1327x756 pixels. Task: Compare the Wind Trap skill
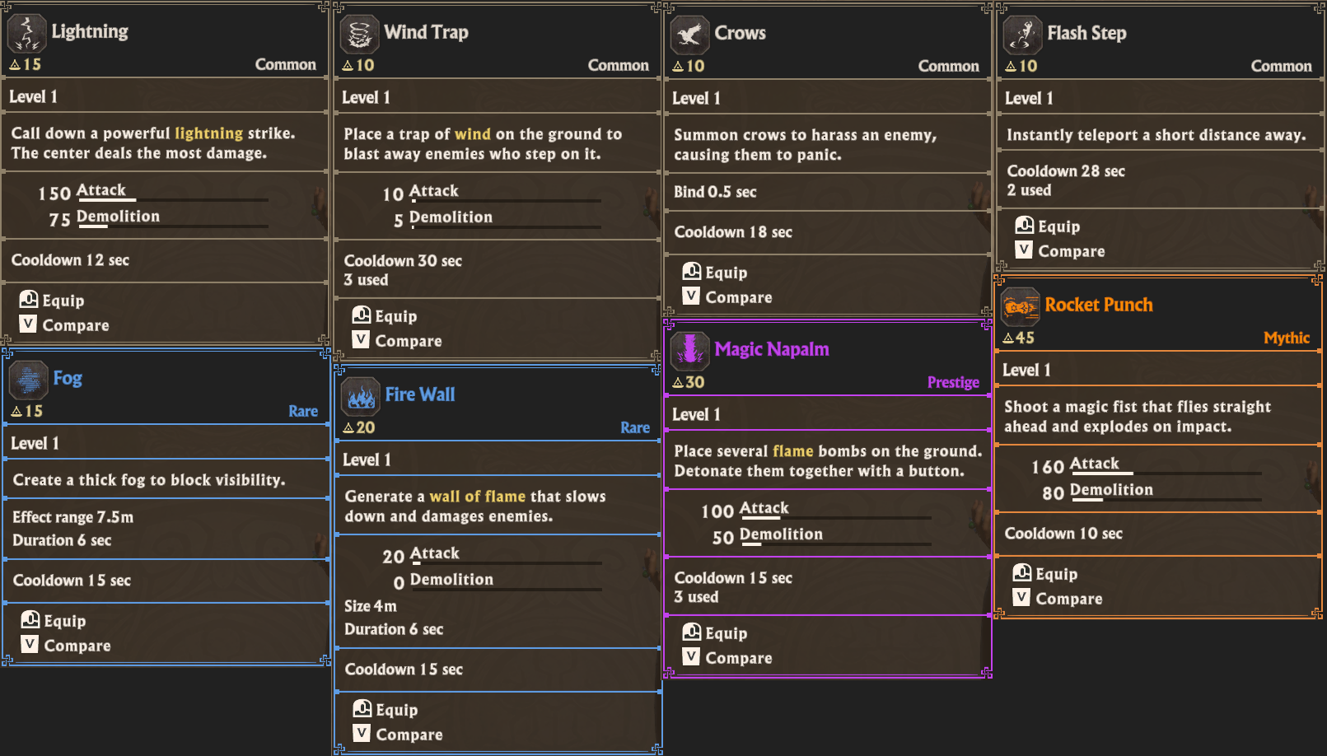click(x=398, y=341)
